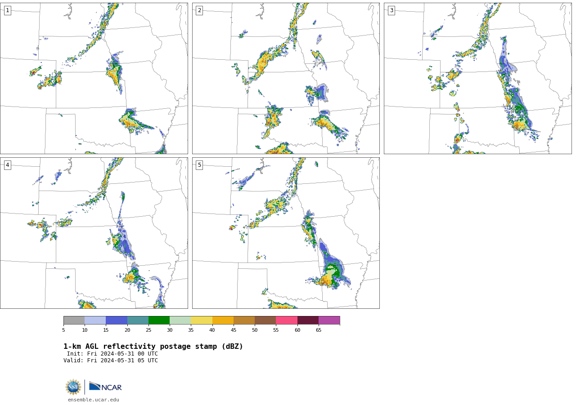Select the tan 45-50 dBZ swatch
576x405 pixels.
[244, 320]
